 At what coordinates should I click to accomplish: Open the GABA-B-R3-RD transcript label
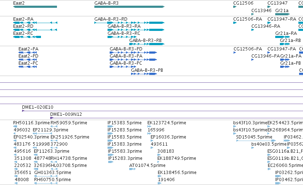pyautogui.click(x=111, y=19)
